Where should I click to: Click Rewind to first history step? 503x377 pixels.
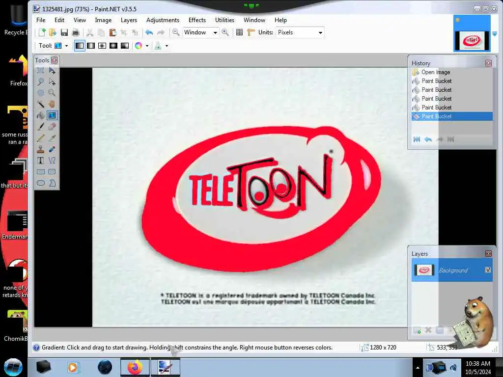coord(417,139)
